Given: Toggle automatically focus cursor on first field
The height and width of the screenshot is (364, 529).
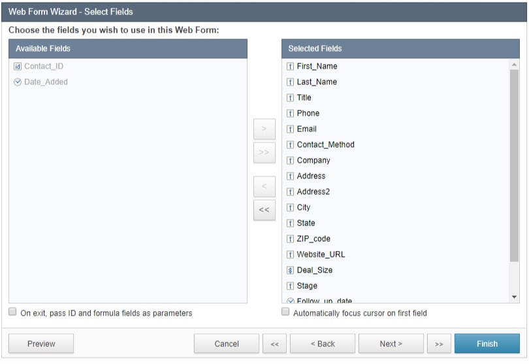Looking at the screenshot, I should (x=285, y=312).
